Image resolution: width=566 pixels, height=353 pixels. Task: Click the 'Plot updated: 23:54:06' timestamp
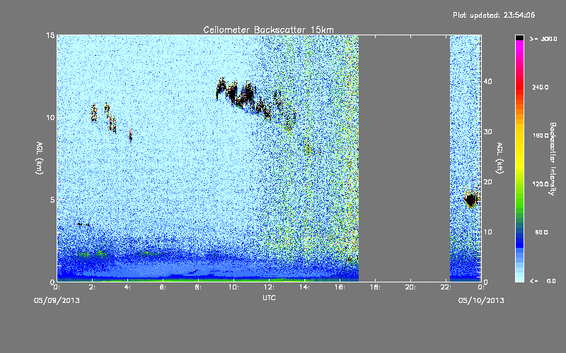(494, 15)
